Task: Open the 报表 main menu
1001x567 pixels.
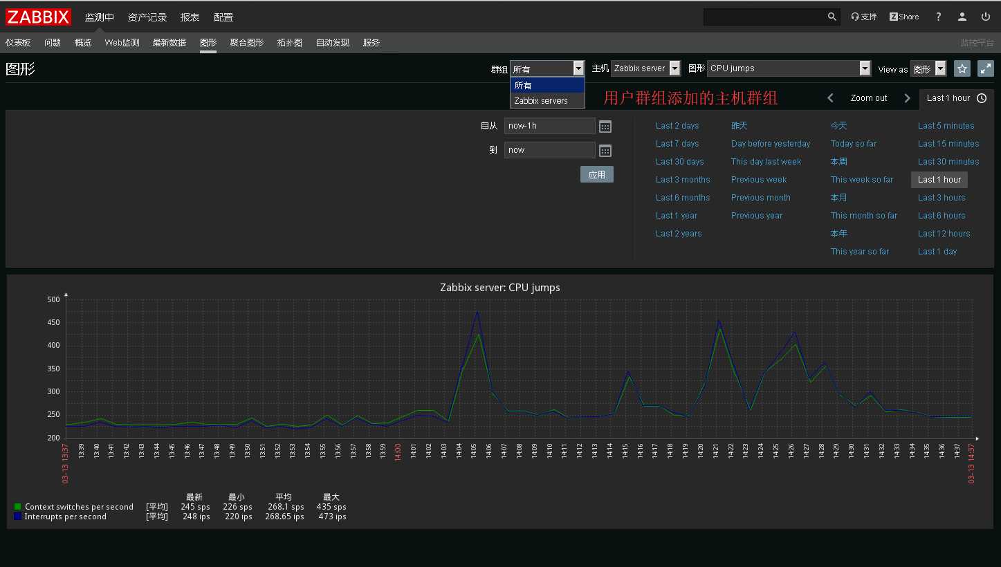Action: [190, 17]
